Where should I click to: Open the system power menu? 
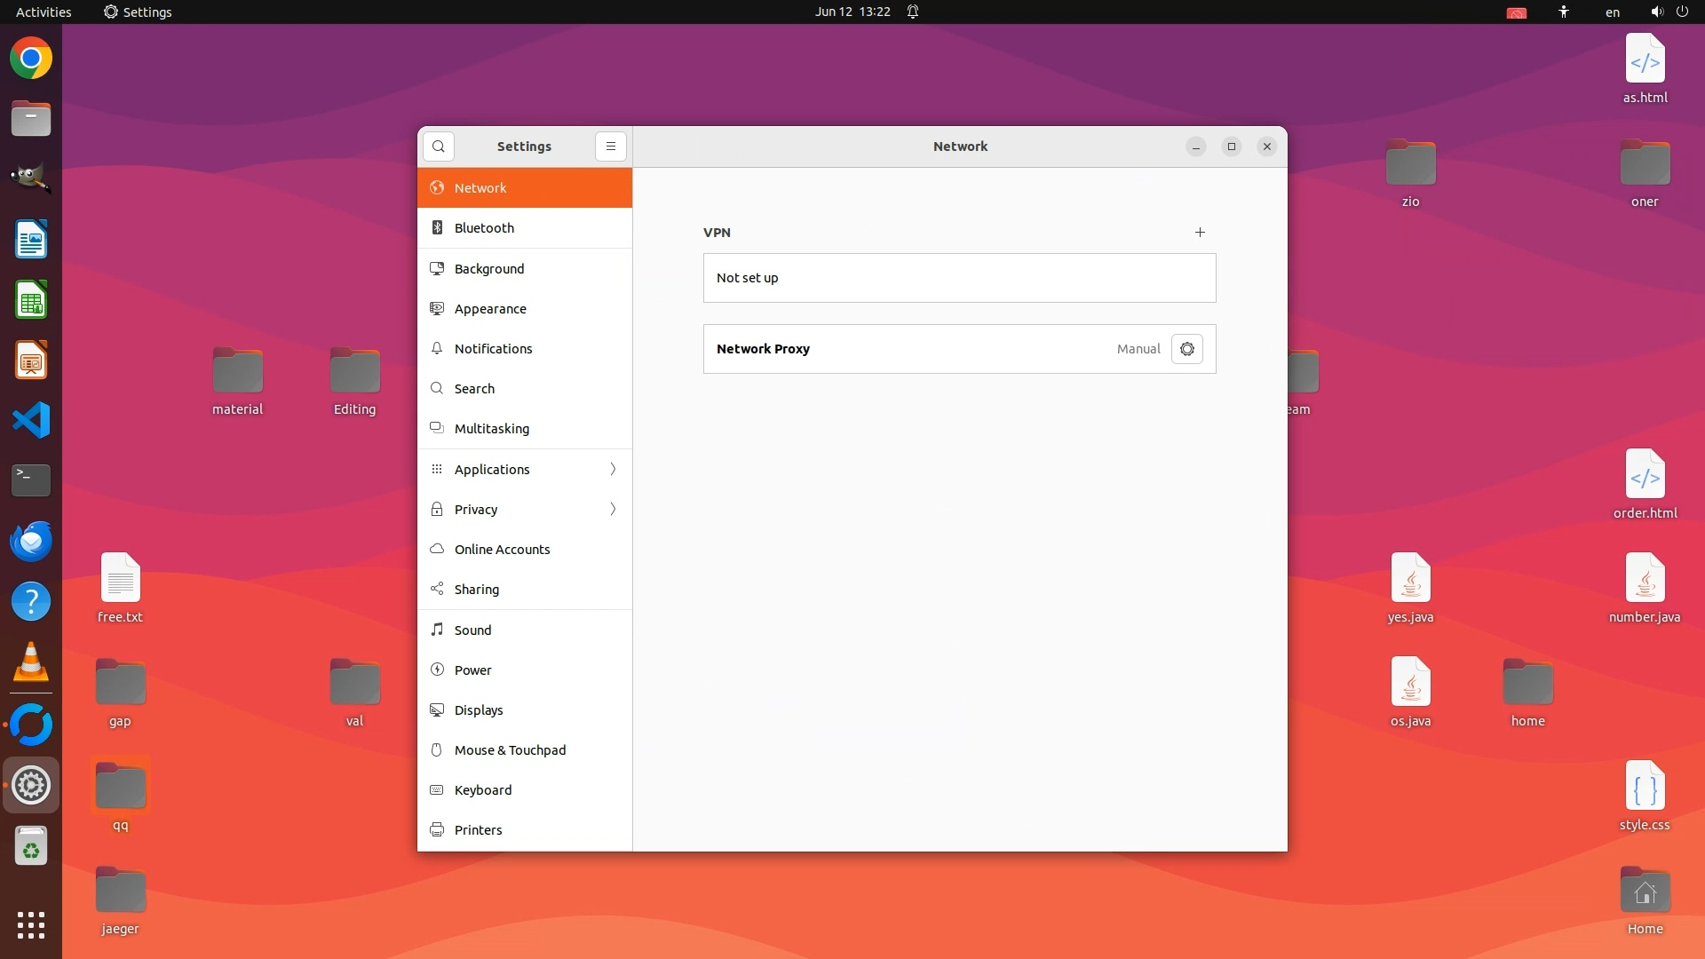pyautogui.click(x=1681, y=12)
